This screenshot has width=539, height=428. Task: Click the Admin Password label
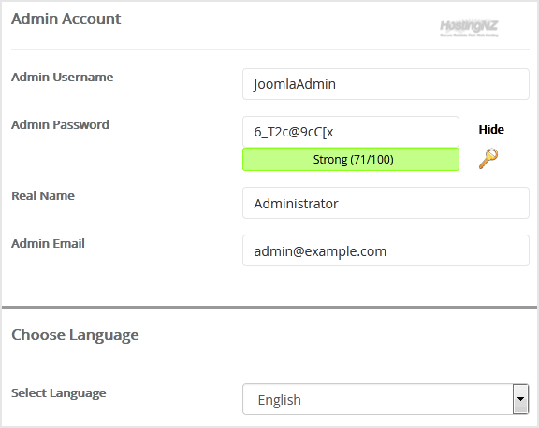pos(60,124)
